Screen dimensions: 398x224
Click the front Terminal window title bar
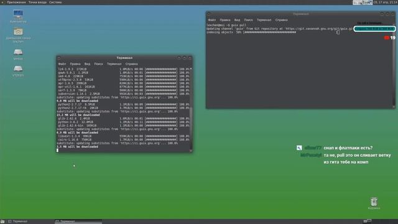coord(124,58)
